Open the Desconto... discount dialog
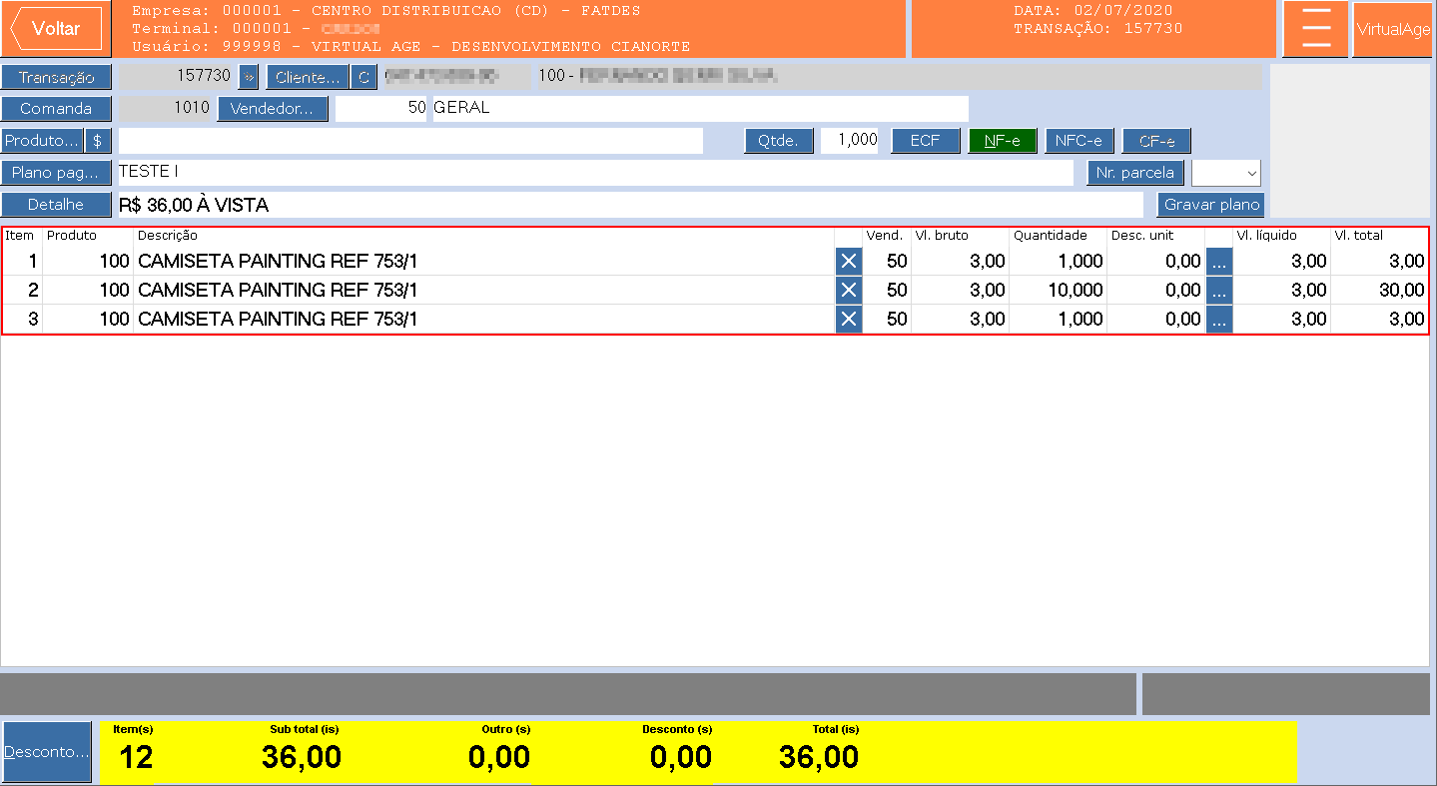Image resolution: width=1437 pixels, height=786 pixels. [46, 752]
